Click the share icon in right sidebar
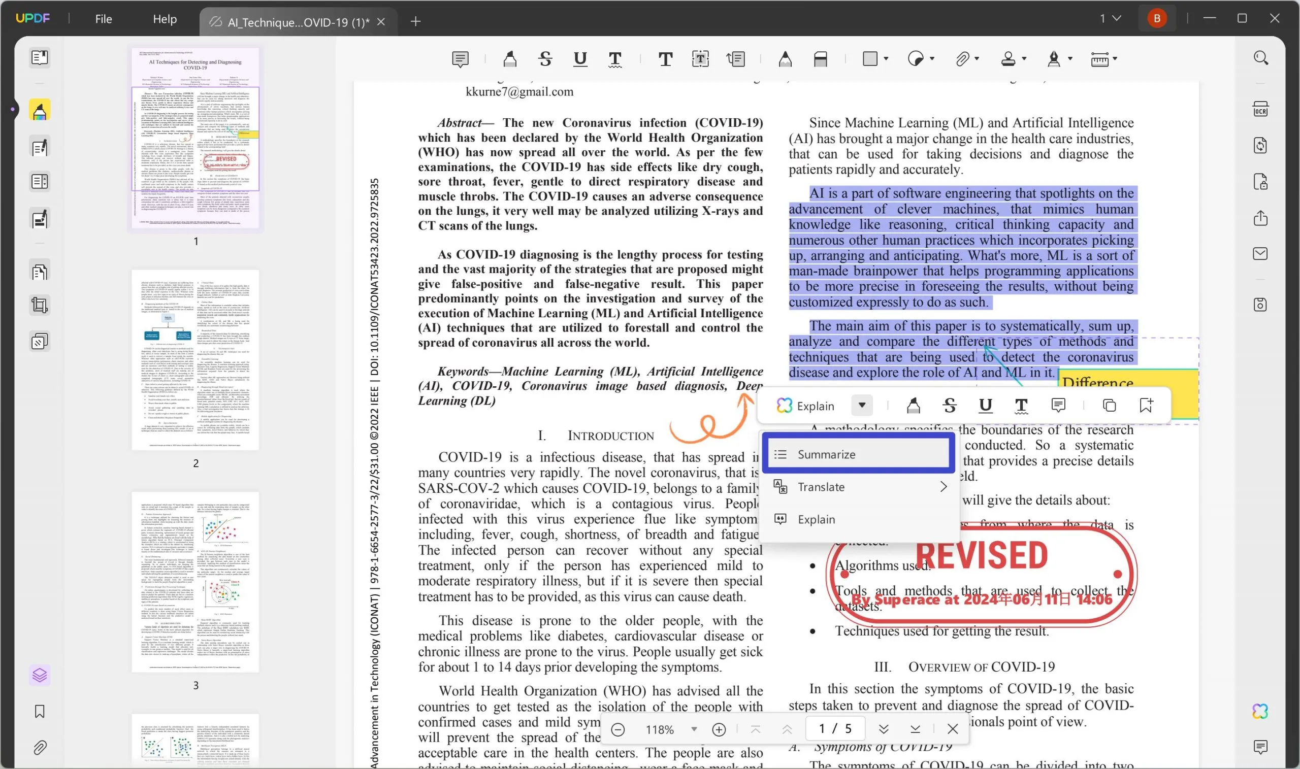 pos(1261,218)
